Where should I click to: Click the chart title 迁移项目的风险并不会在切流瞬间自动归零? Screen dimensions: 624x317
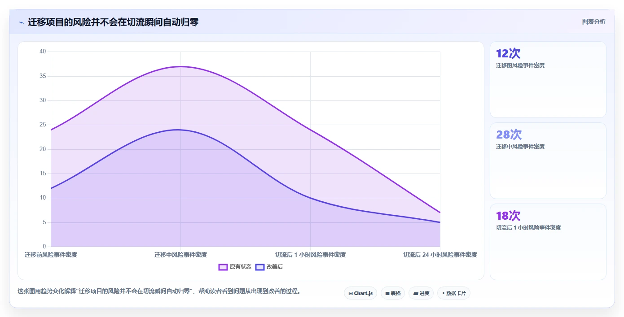[113, 22]
